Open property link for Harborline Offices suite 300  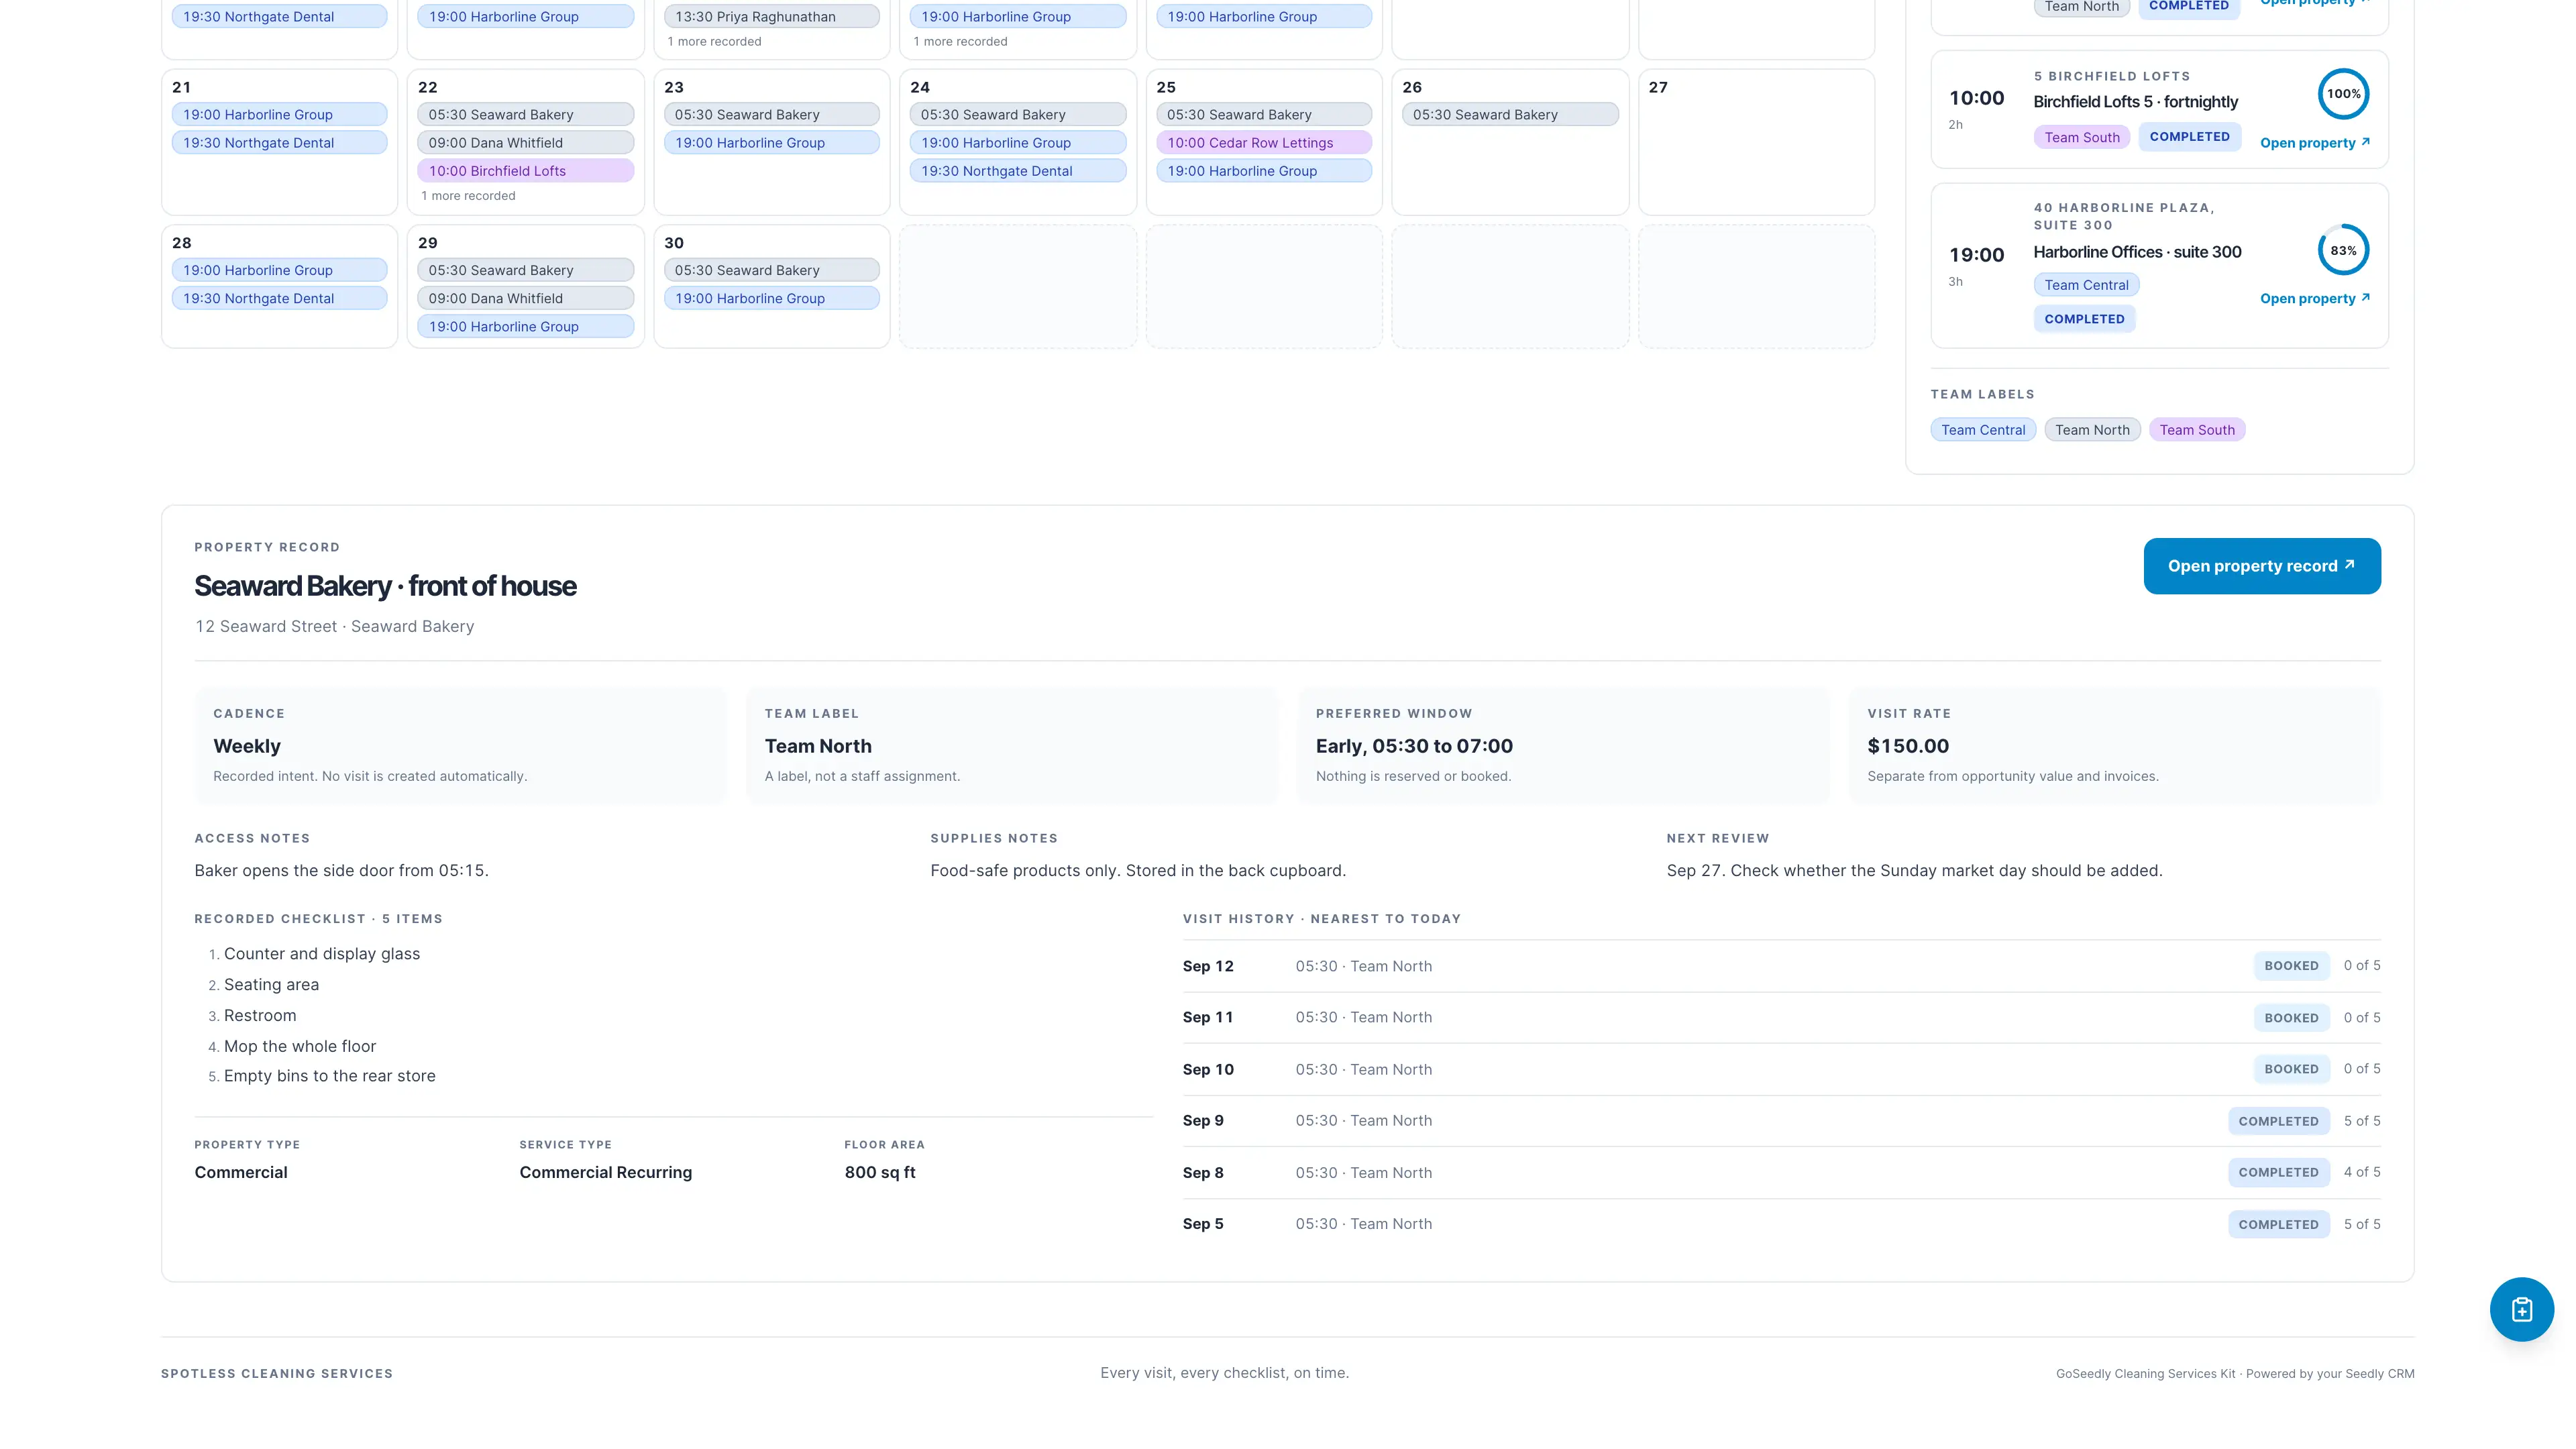click(2314, 298)
